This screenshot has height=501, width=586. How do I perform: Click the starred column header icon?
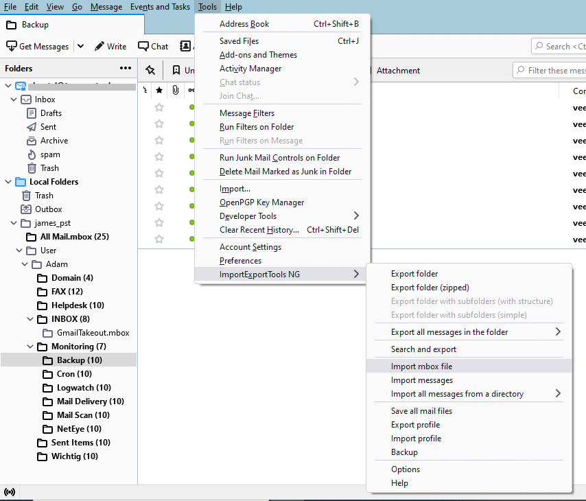(159, 90)
